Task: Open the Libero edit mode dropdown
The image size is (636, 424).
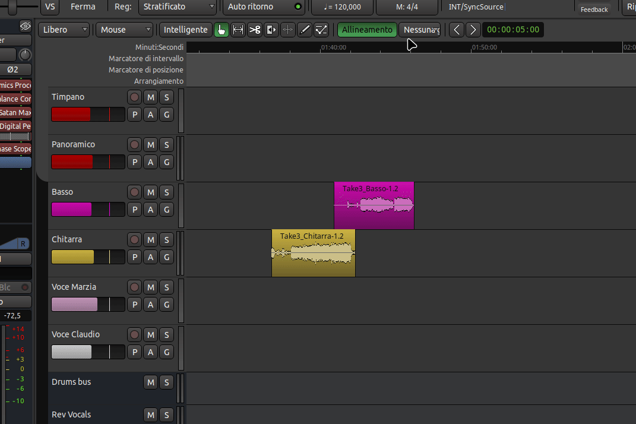Action: (x=65, y=30)
